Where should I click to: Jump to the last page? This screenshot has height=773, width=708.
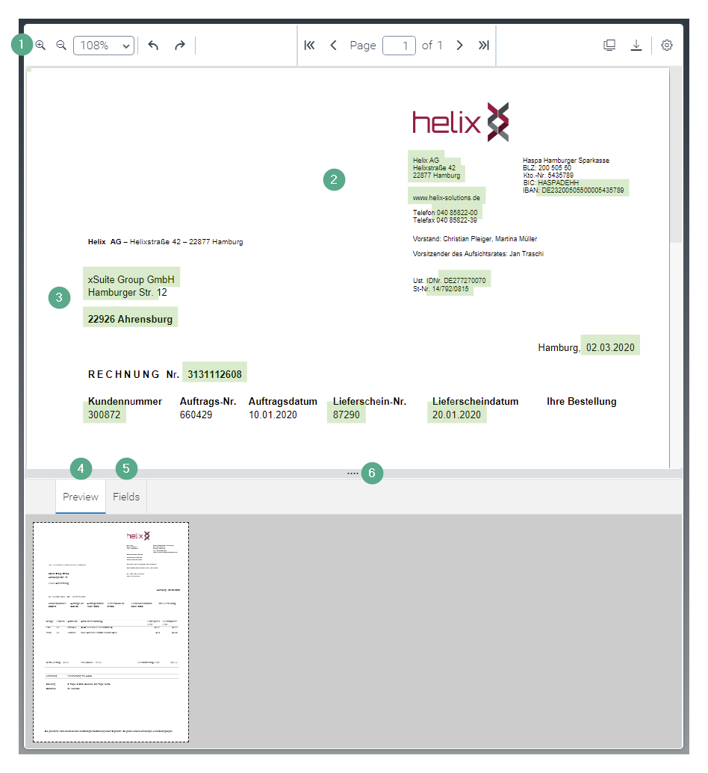click(x=484, y=46)
